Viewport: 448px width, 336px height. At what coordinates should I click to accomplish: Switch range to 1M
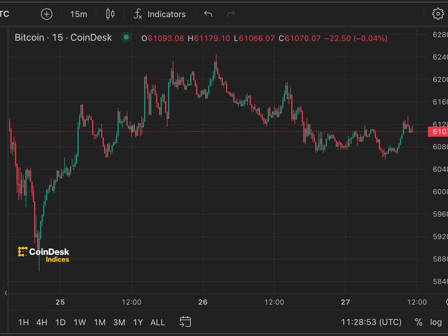(100, 322)
